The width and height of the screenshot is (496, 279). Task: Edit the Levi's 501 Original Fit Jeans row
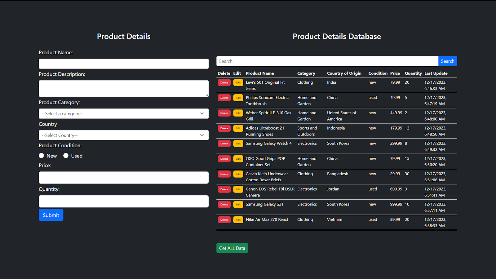click(x=238, y=82)
